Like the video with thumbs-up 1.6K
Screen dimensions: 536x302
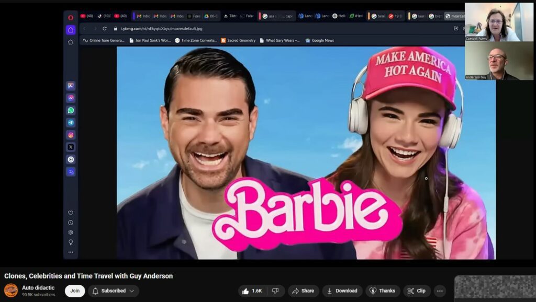coord(252,291)
